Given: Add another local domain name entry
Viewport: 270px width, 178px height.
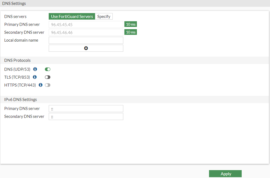Looking at the screenshot, I should (86, 48).
